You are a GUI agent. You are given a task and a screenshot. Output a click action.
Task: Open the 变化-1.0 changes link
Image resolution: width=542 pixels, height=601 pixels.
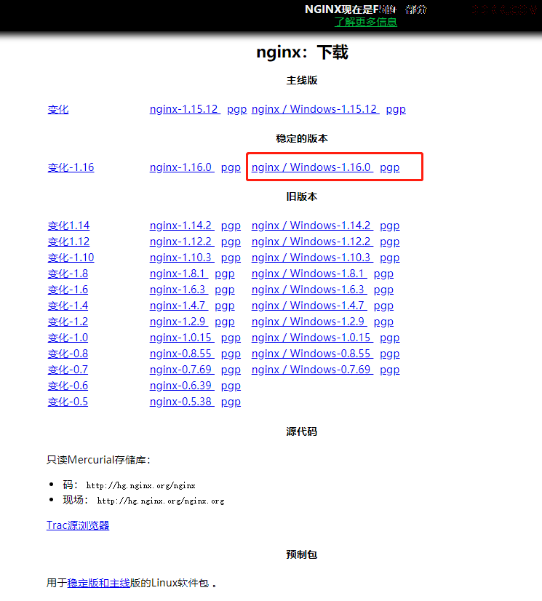click(68, 338)
